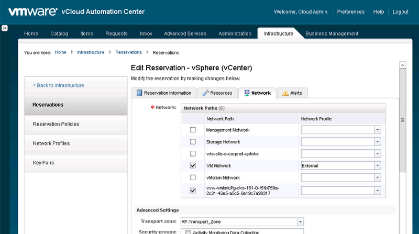
Task: Click the Preferences link
Action: click(350, 12)
